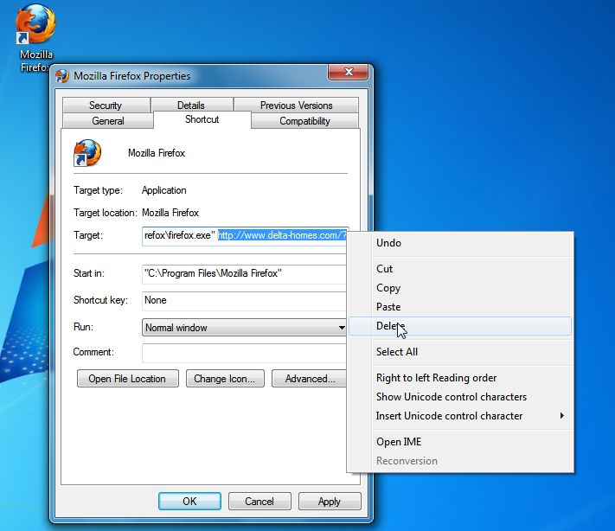The image size is (615, 531).
Task: Open the Advanced shortcut options
Action: coord(309,379)
